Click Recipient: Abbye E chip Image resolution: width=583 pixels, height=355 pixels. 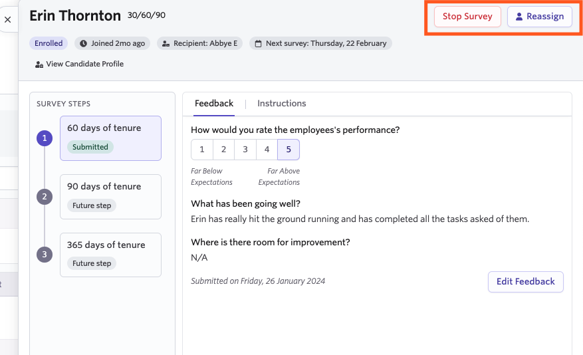199,43
